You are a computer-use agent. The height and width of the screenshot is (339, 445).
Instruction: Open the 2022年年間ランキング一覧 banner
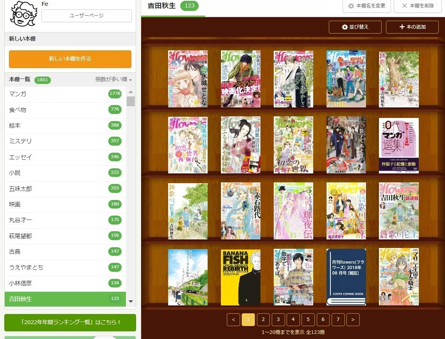[x=70, y=323]
